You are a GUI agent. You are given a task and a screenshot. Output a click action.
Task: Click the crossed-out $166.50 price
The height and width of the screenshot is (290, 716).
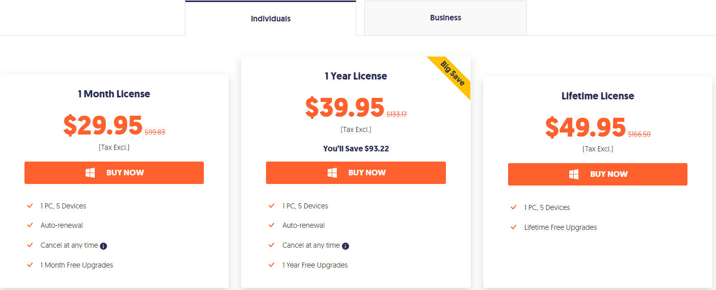[639, 134]
